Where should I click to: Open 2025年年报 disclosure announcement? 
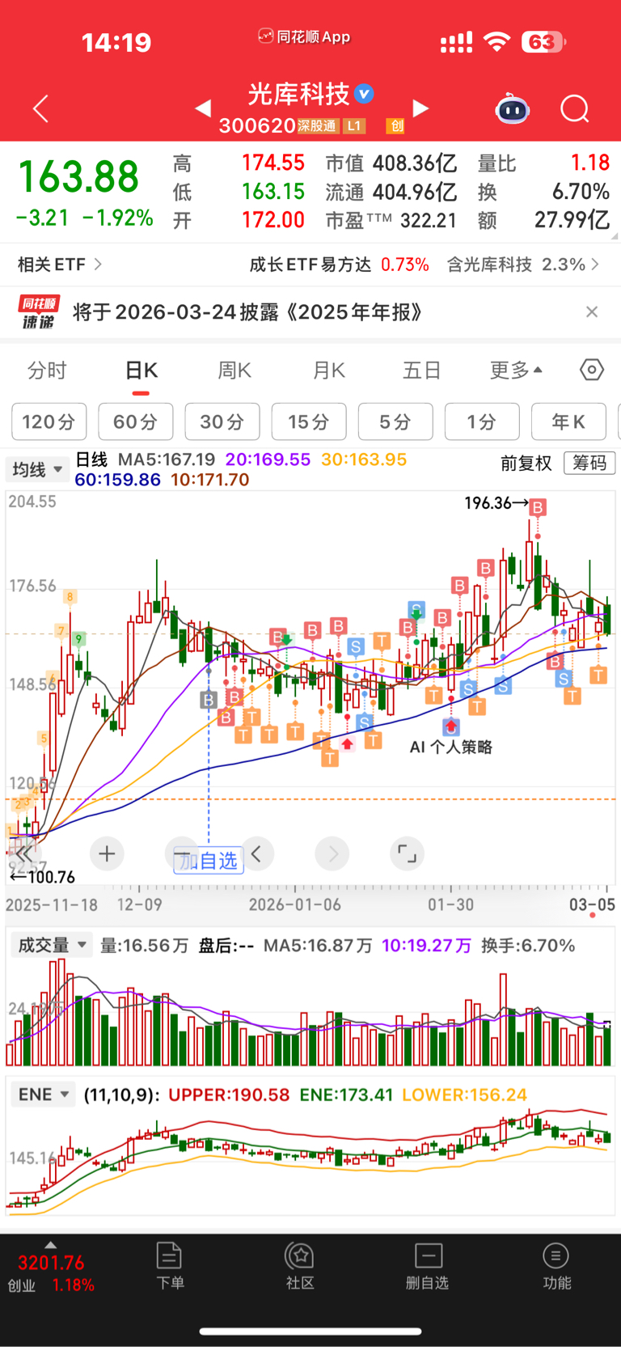[x=247, y=312]
